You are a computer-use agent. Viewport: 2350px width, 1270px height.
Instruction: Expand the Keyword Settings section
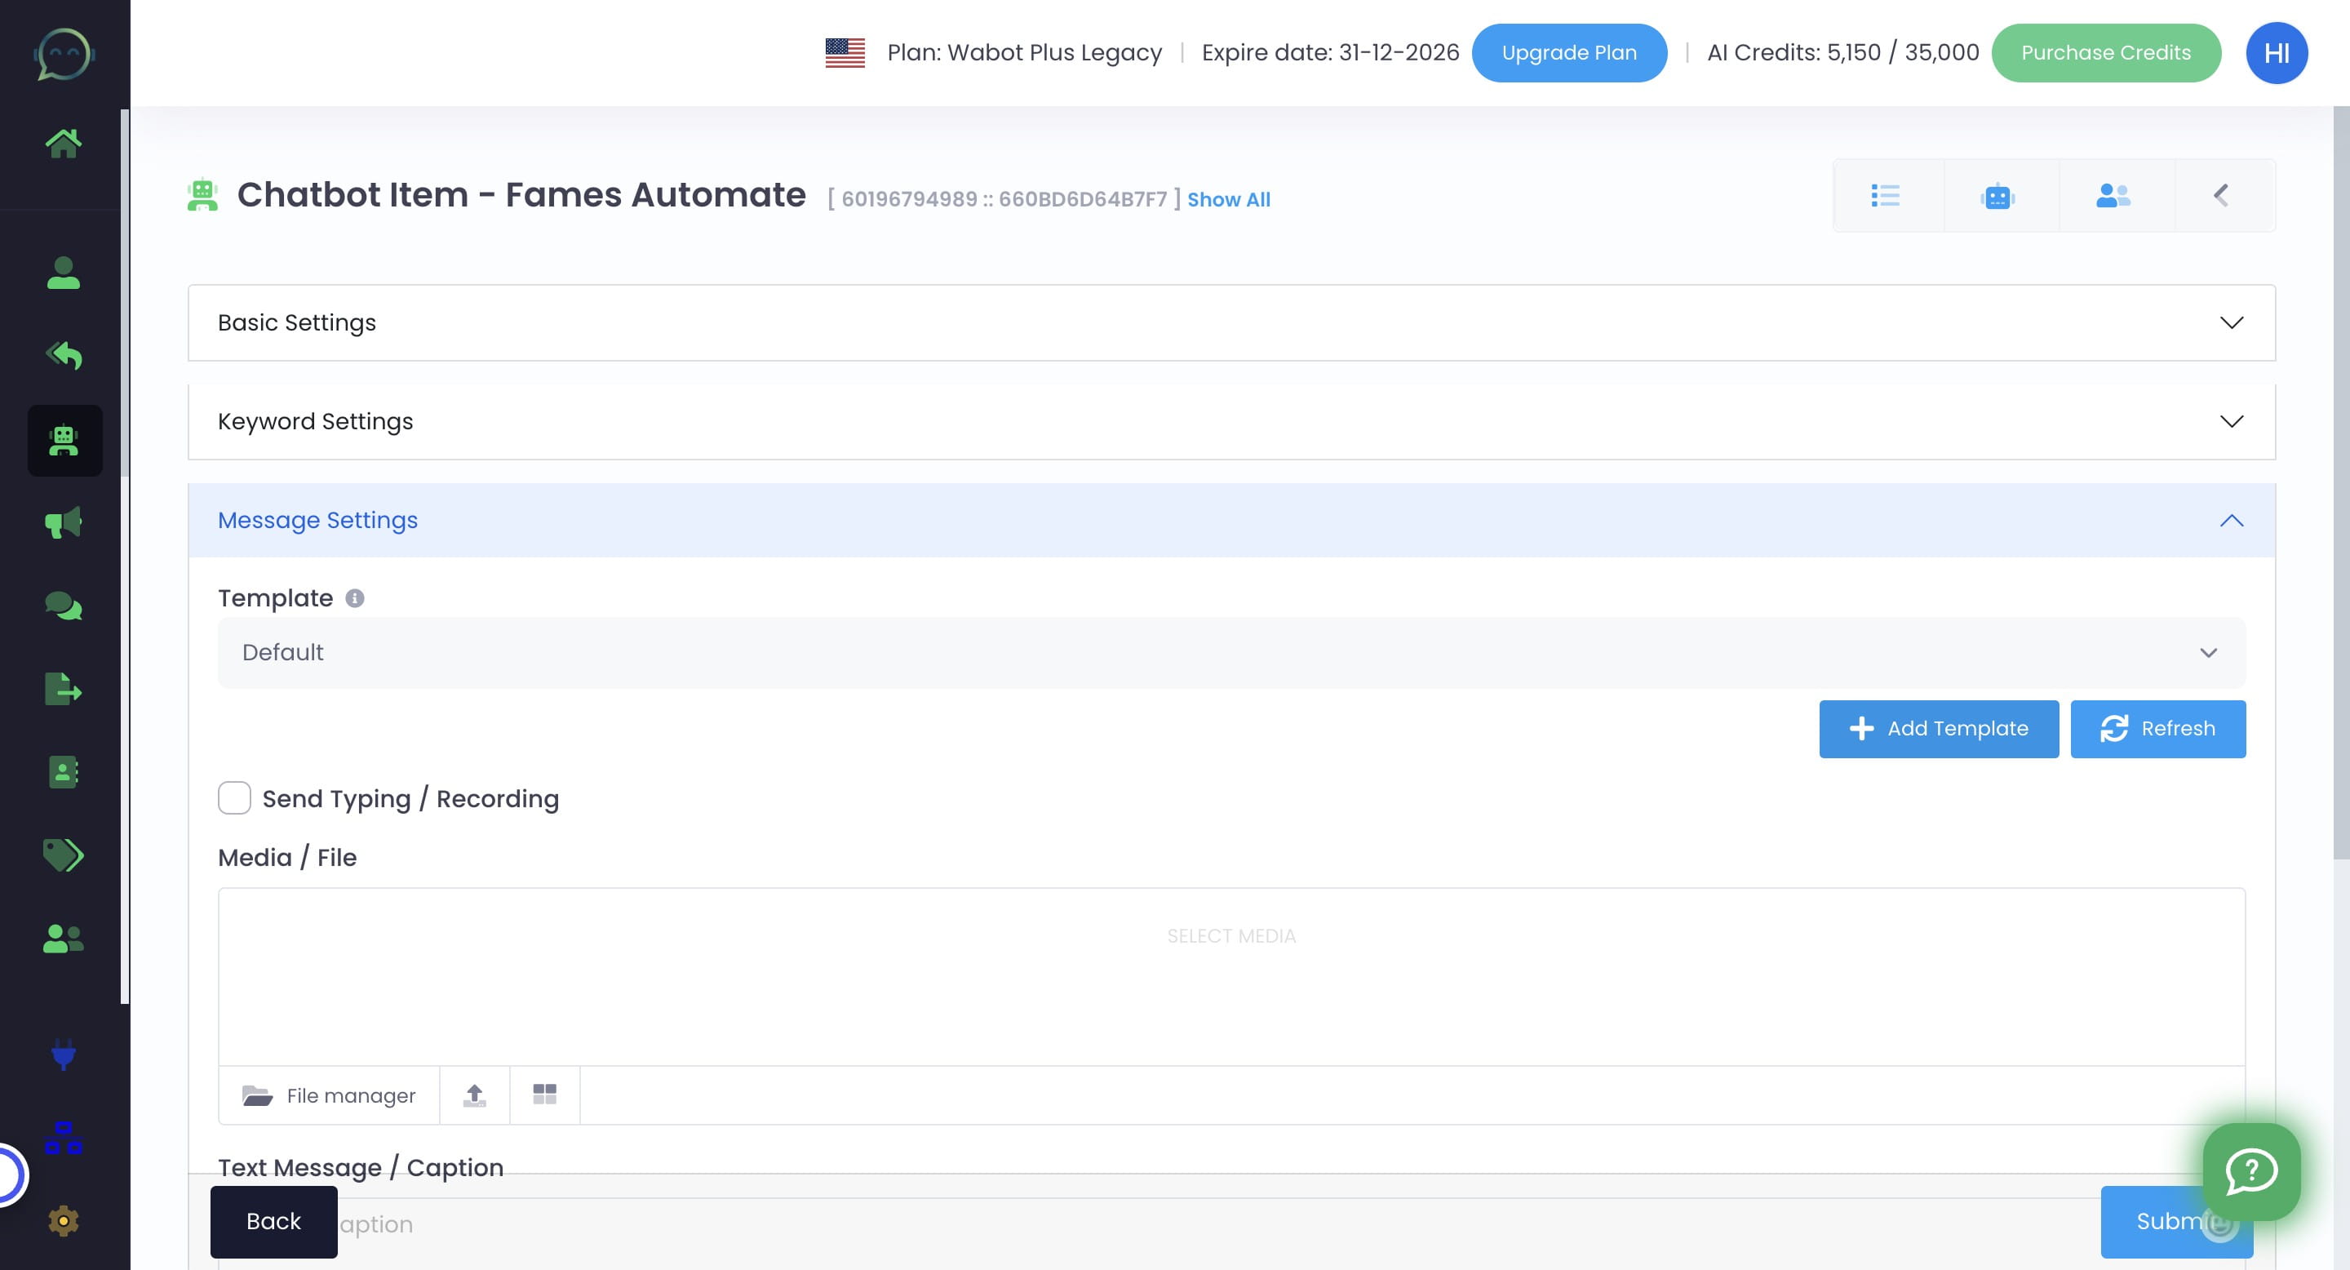(1230, 421)
